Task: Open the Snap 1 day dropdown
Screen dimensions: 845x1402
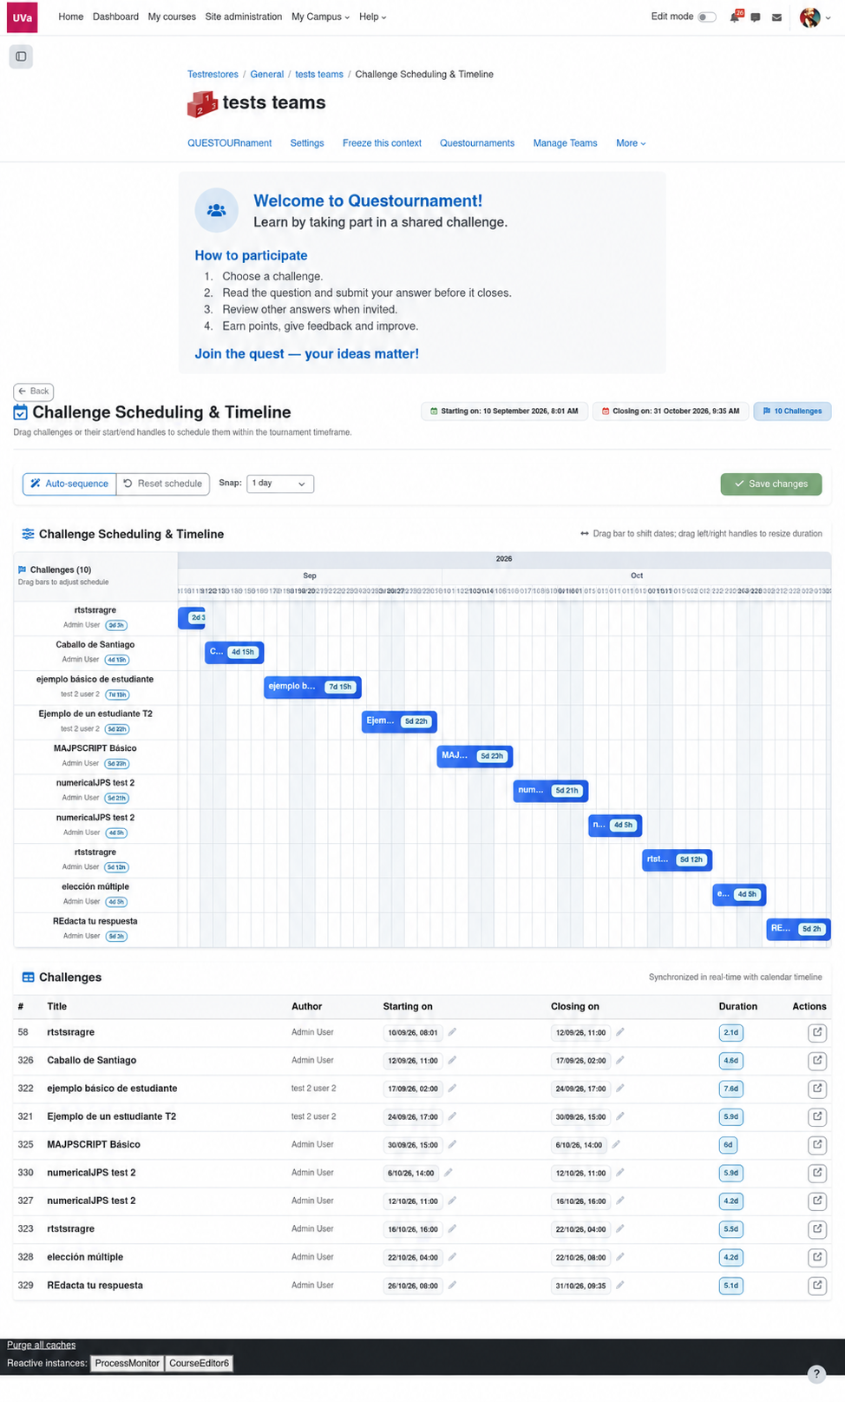Action: pos(279,484)
